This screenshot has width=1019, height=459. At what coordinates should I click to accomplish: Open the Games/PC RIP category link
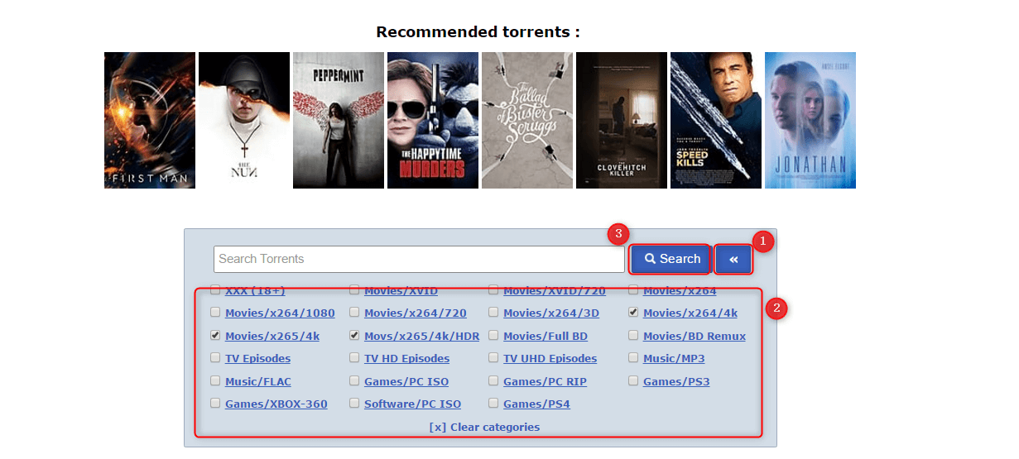click(546, 382)
